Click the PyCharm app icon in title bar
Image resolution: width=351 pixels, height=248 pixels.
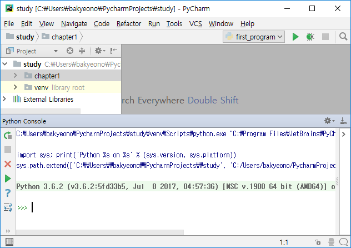pyautogui.click(x=9, y=8)
